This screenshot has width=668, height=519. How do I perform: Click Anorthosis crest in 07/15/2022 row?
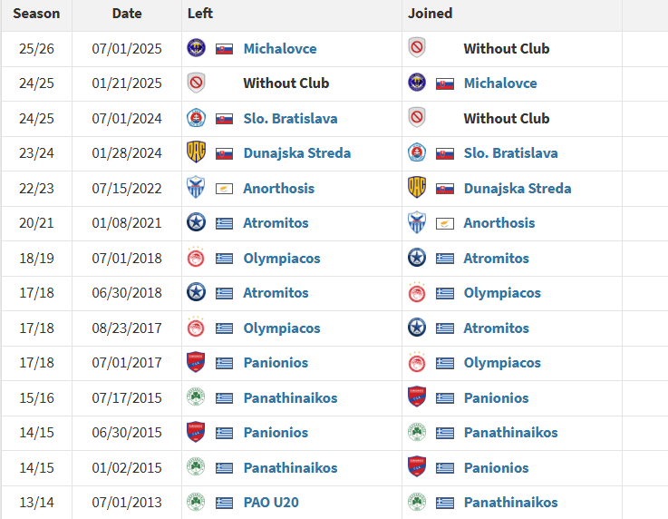click(196, 188)
